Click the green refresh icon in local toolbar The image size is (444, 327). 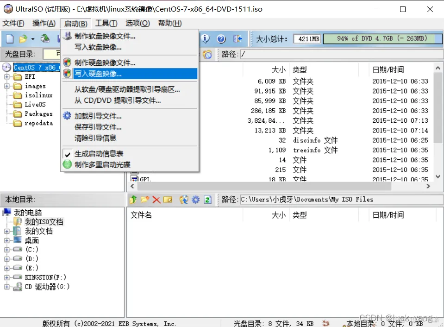(208, 200)
